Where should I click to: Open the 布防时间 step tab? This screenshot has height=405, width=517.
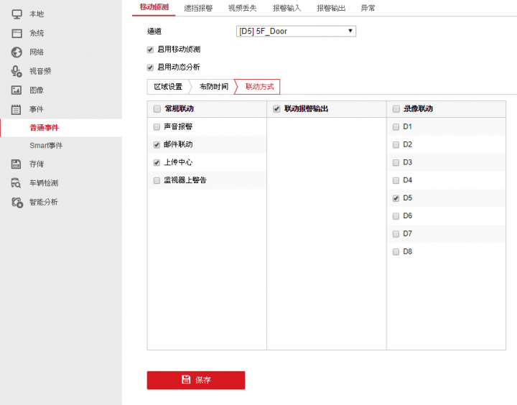click(x=214, y=87)
